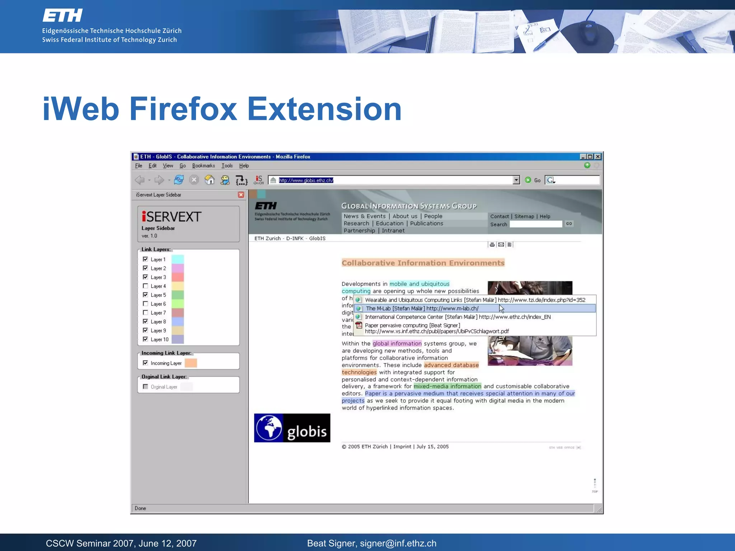
Task: Uncheck the Layer 1 checkbox
Action: point(145,259)
